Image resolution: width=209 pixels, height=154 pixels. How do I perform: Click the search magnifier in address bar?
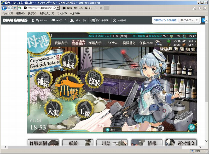pos(54,8)
